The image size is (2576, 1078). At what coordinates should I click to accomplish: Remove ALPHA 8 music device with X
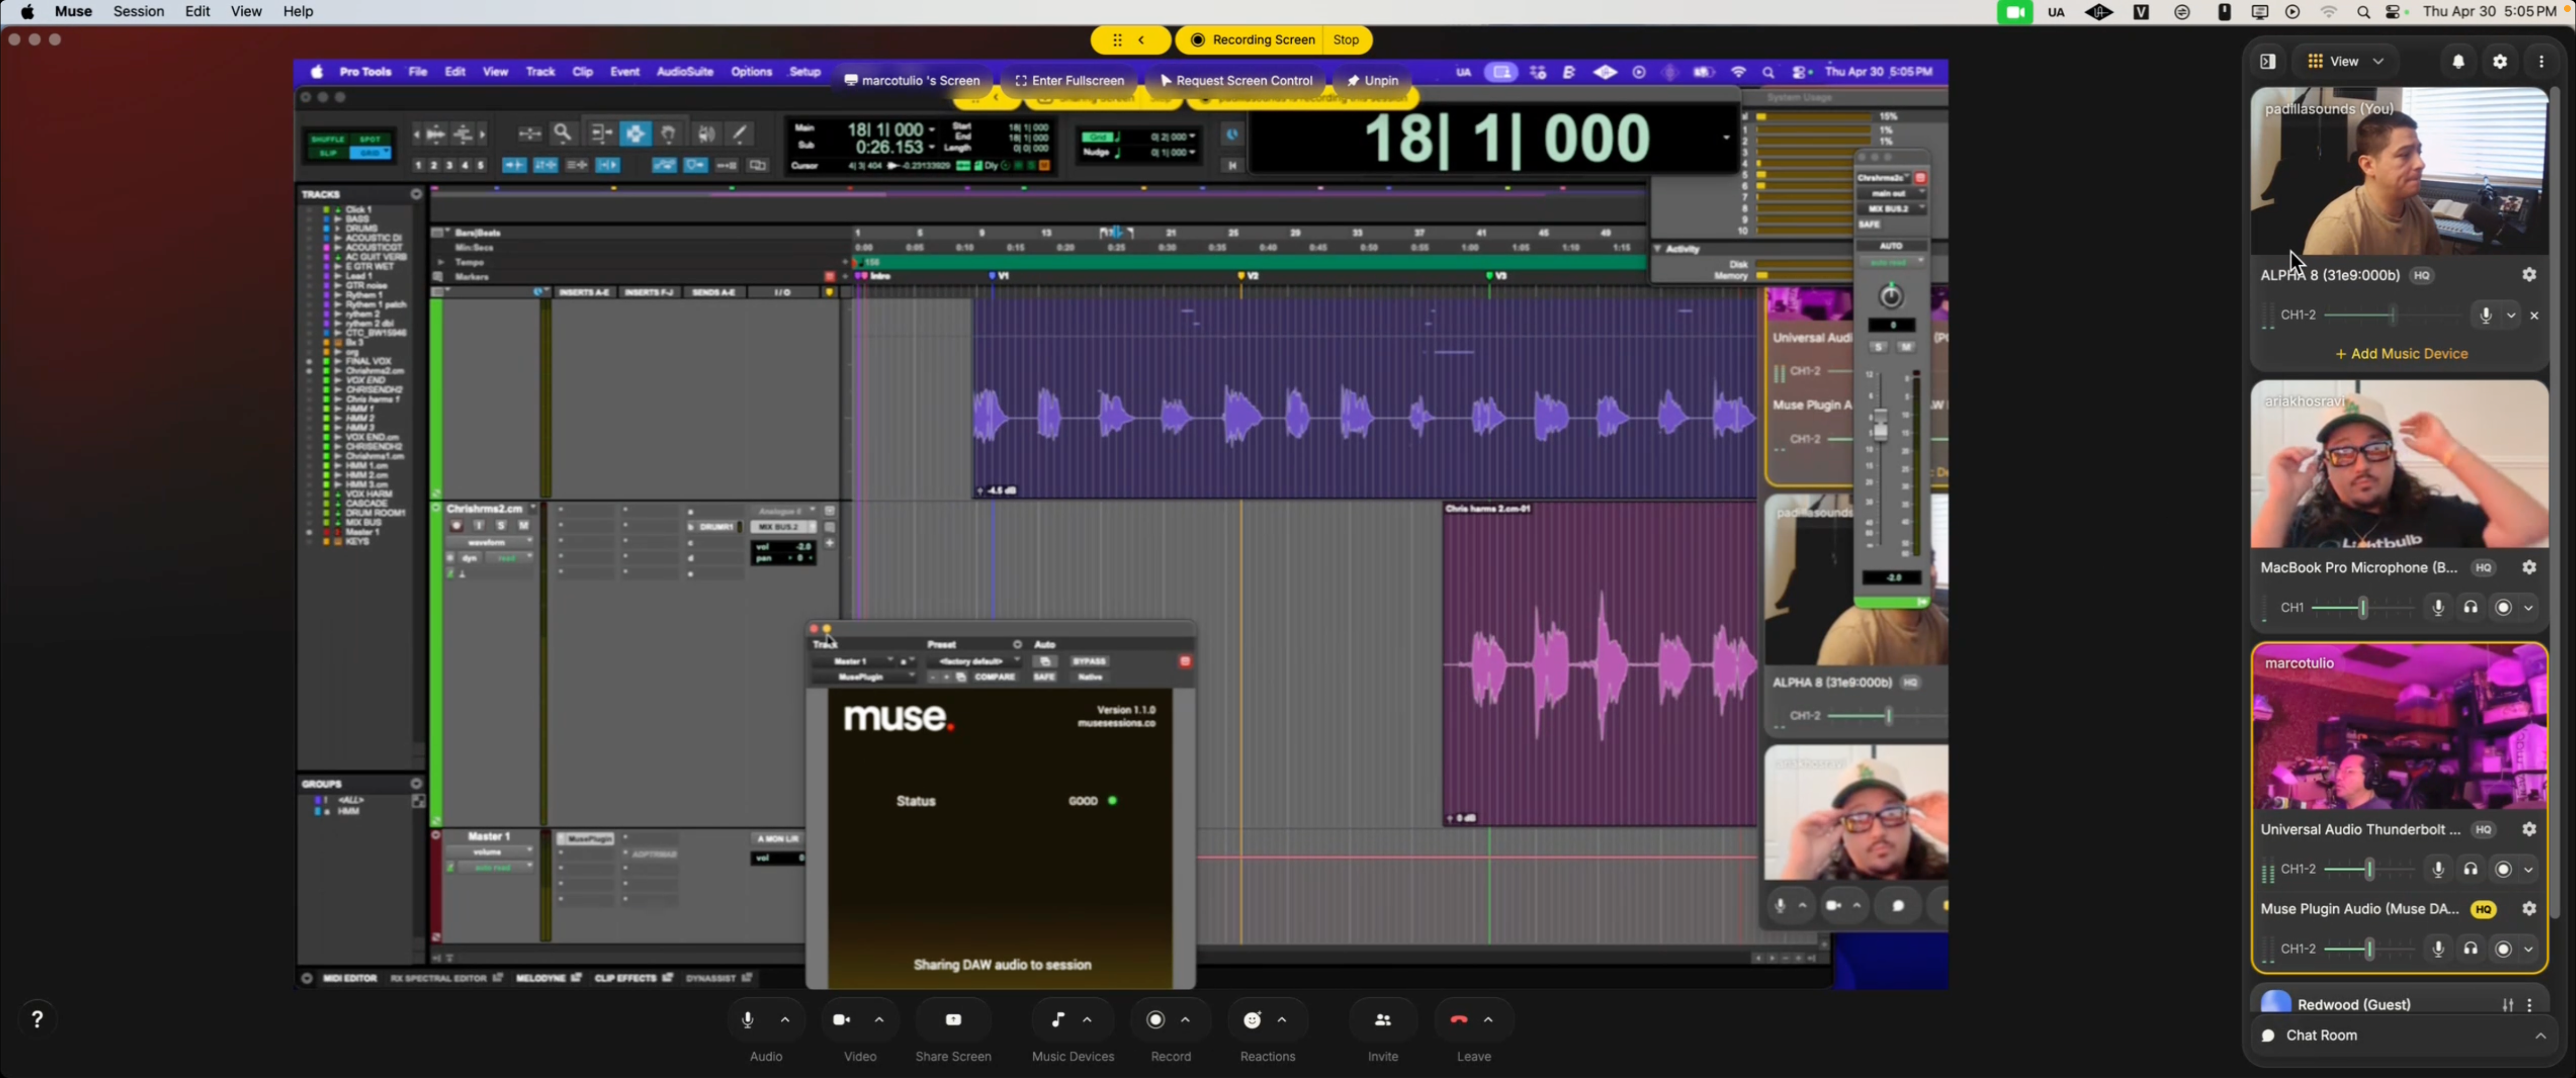tap(2534, 315)
